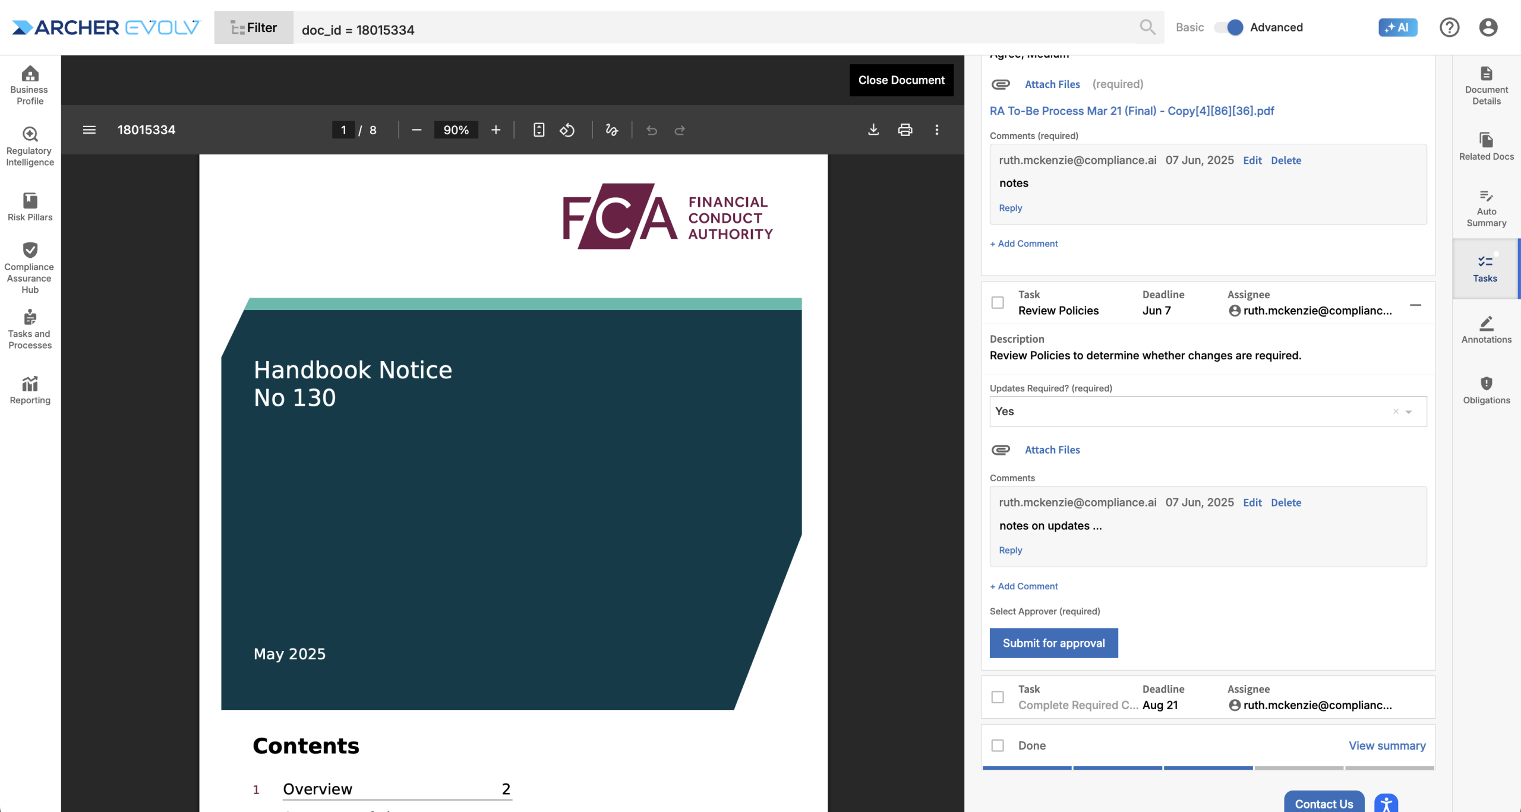Open Risk Pillars in left sidebar
This screenshot has width=1521, height=812.
[x=30, y=207]
